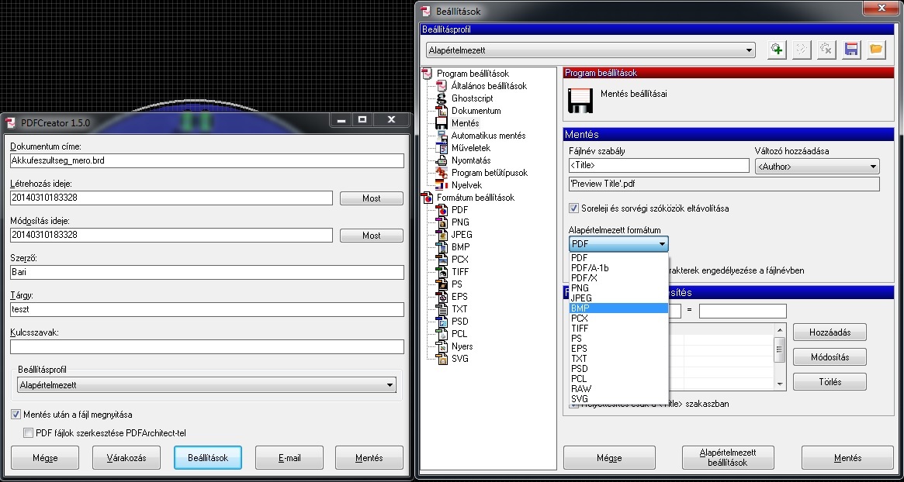
Task: Click Várakozás button
Action: 126,458
